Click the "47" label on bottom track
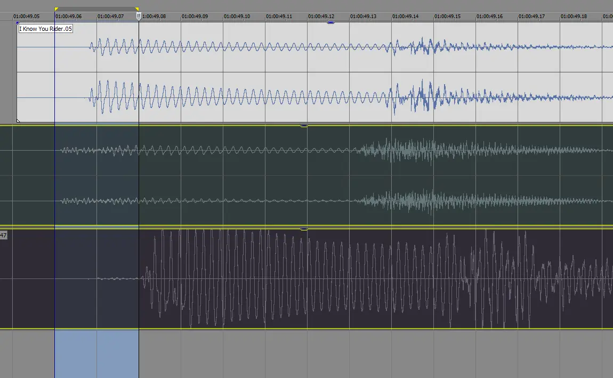The image size is (613, 378). 3,235
